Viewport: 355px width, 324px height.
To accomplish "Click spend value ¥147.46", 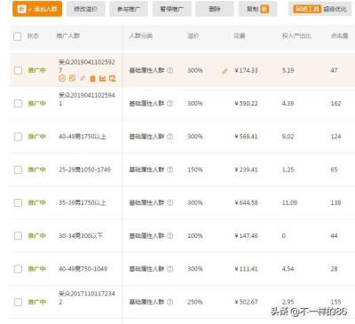I will pyautogui.click(x=246, y=236).
